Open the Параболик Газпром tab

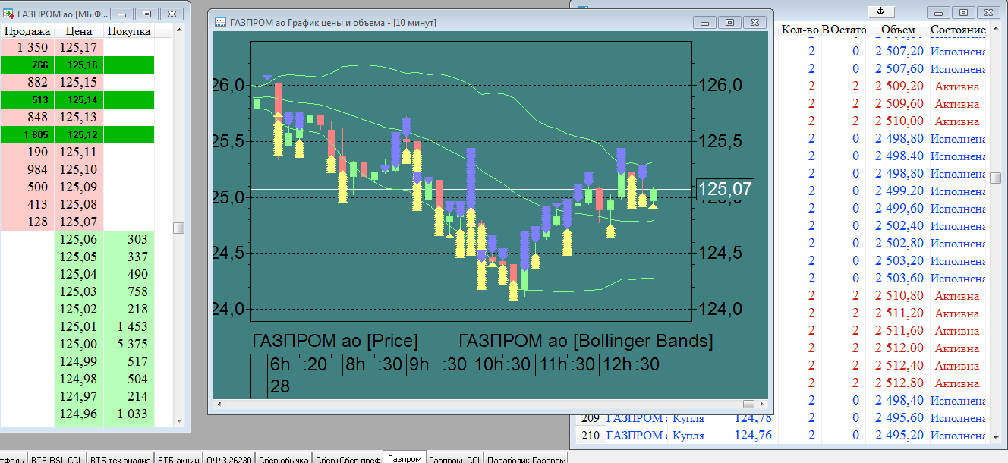point(525,458)
